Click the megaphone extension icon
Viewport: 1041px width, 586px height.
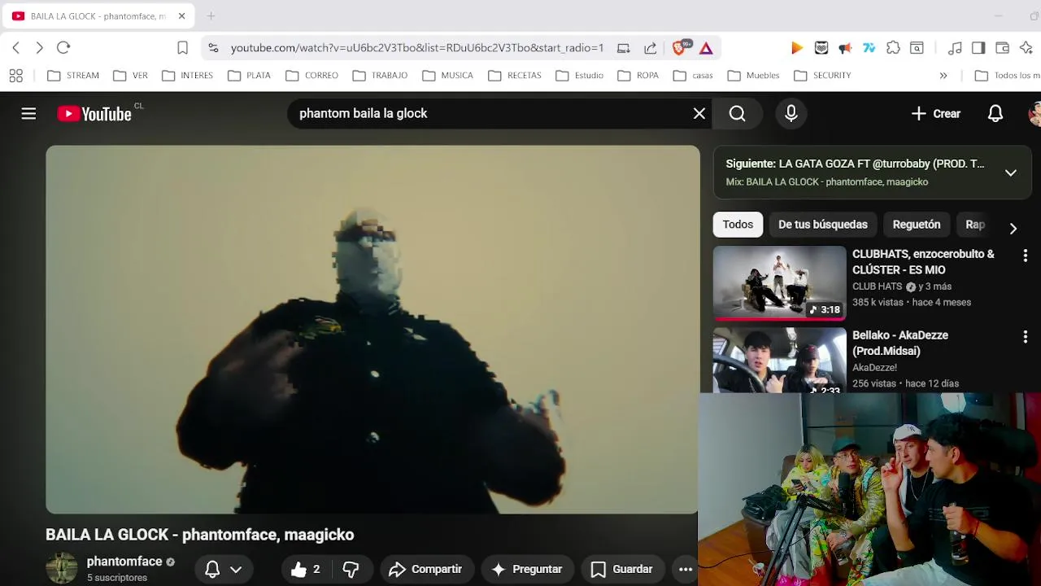[x=845, y=48]
